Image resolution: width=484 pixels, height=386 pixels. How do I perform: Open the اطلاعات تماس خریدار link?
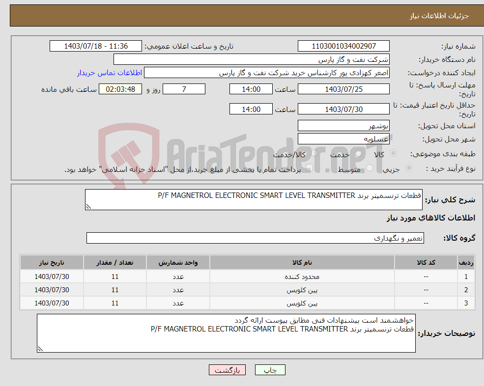[x=110, y=73]
